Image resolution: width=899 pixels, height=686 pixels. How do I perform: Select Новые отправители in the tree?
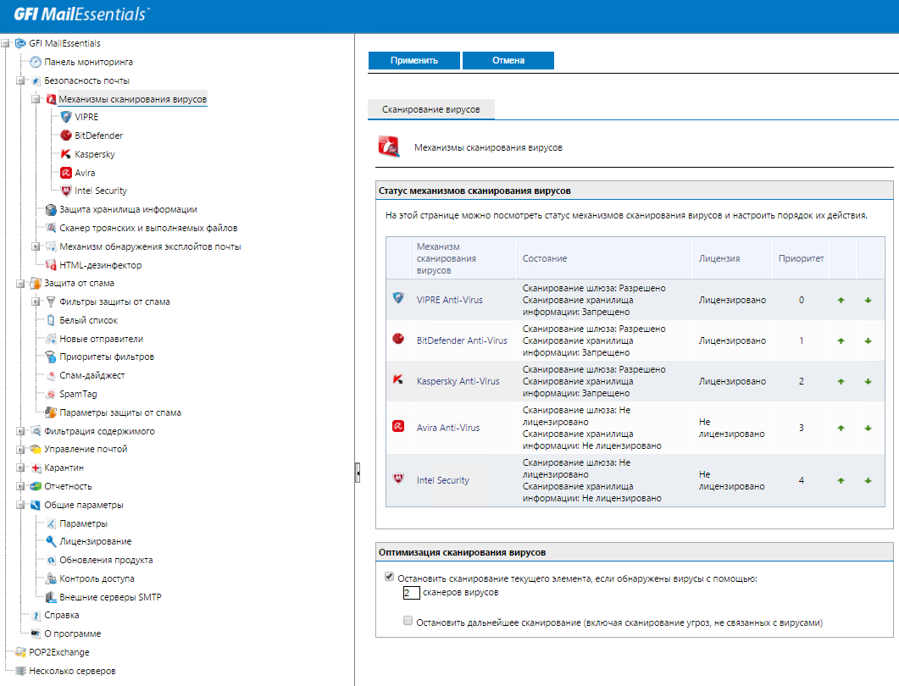point(102,339)
